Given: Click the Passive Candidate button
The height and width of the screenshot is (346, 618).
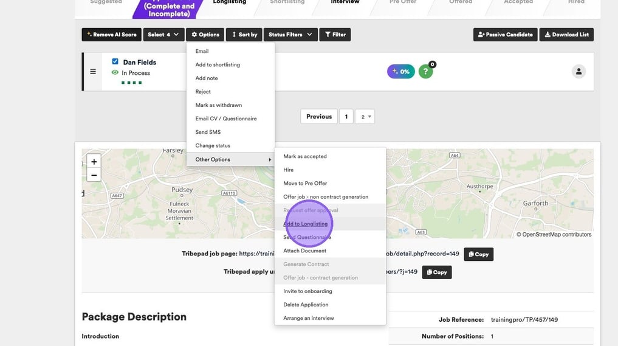Looking at the screenshot, I should pos(505,35).
